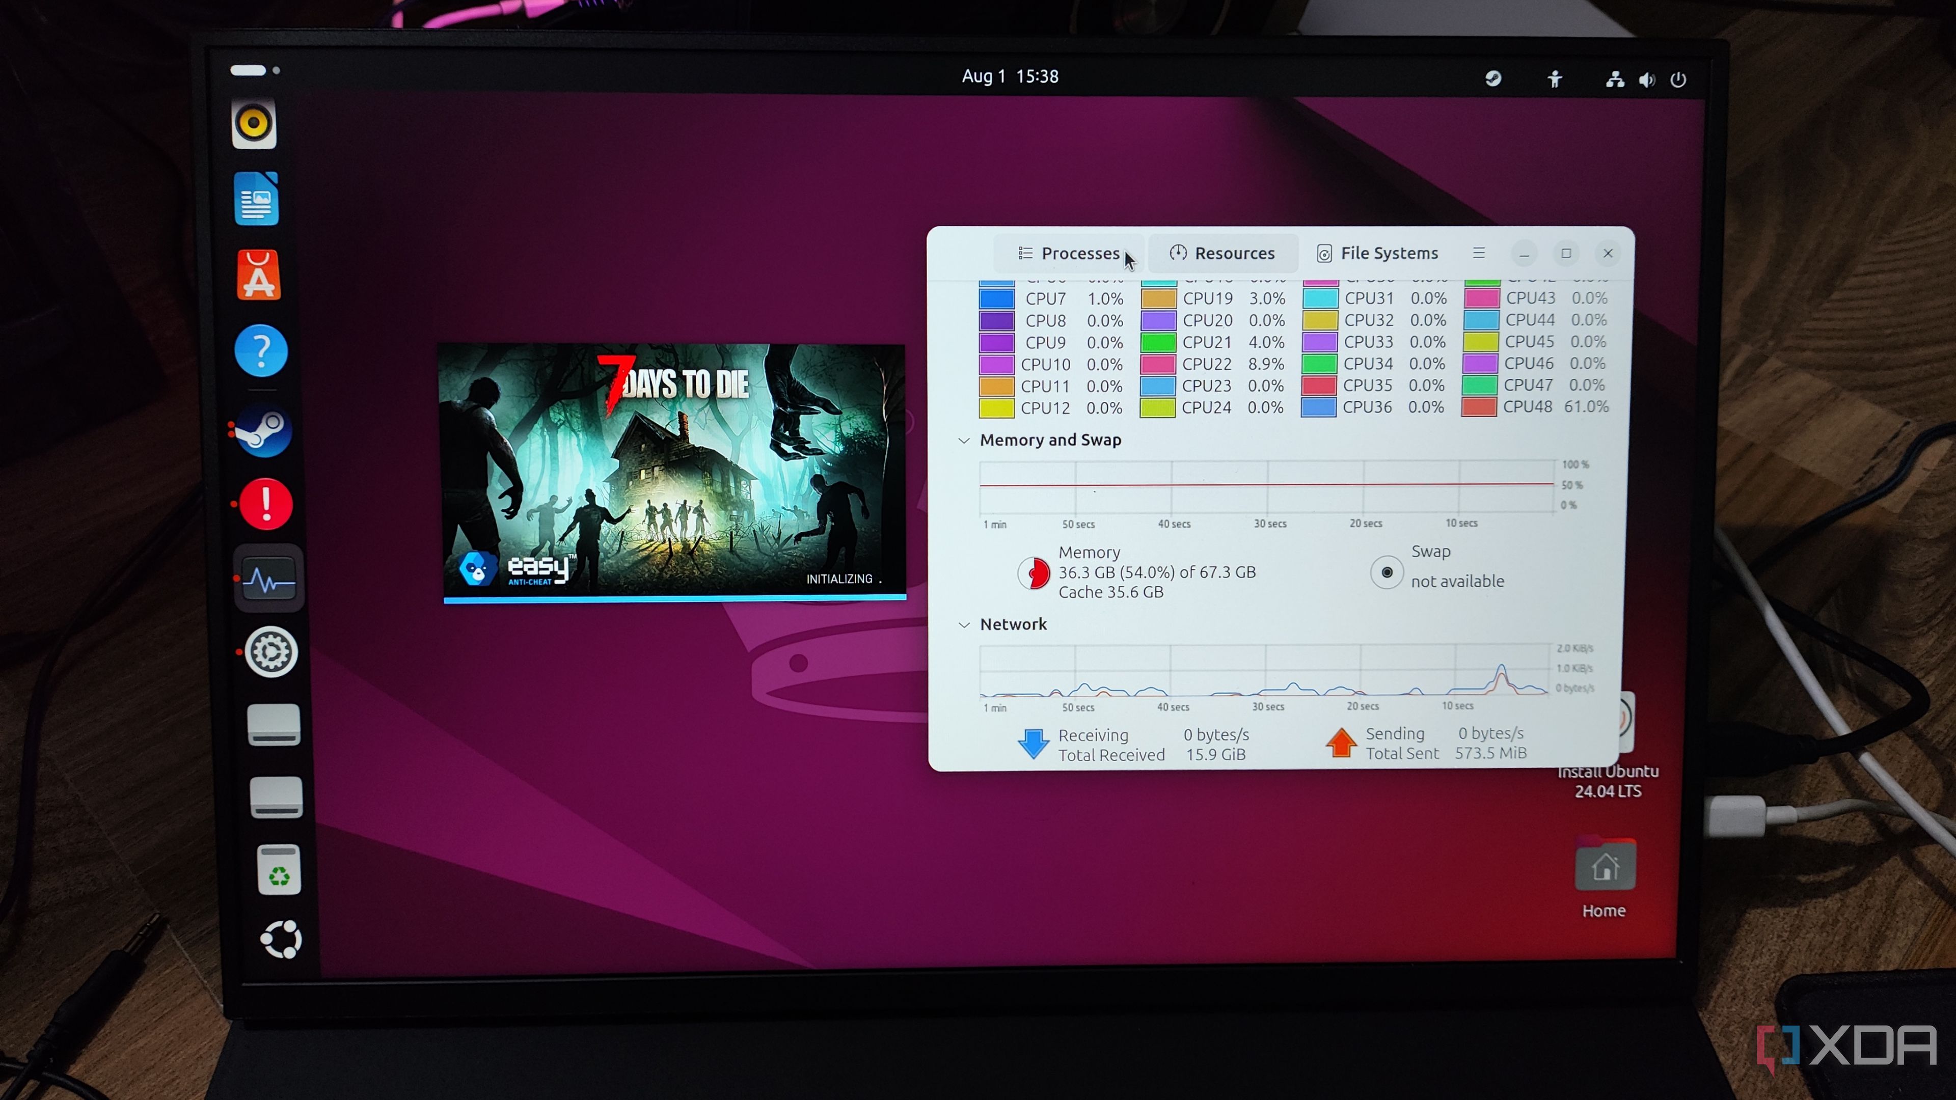The image size is (1956, 1100).
Task: Open System Monitor hamburger menu
Action: pyautogui.click(x=1478, y=253)
